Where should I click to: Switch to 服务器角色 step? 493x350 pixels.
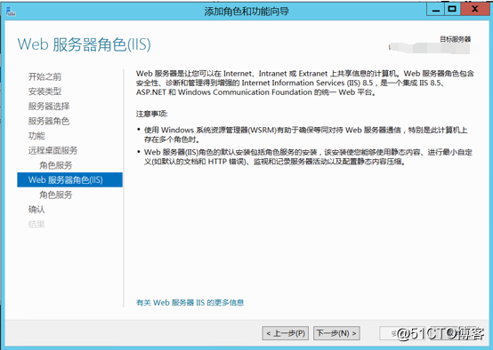pyautogui.click(x=49, y=121)
